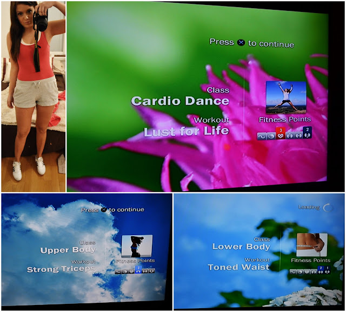Click the 'Loading' text
346x312 pixels.
309,207
